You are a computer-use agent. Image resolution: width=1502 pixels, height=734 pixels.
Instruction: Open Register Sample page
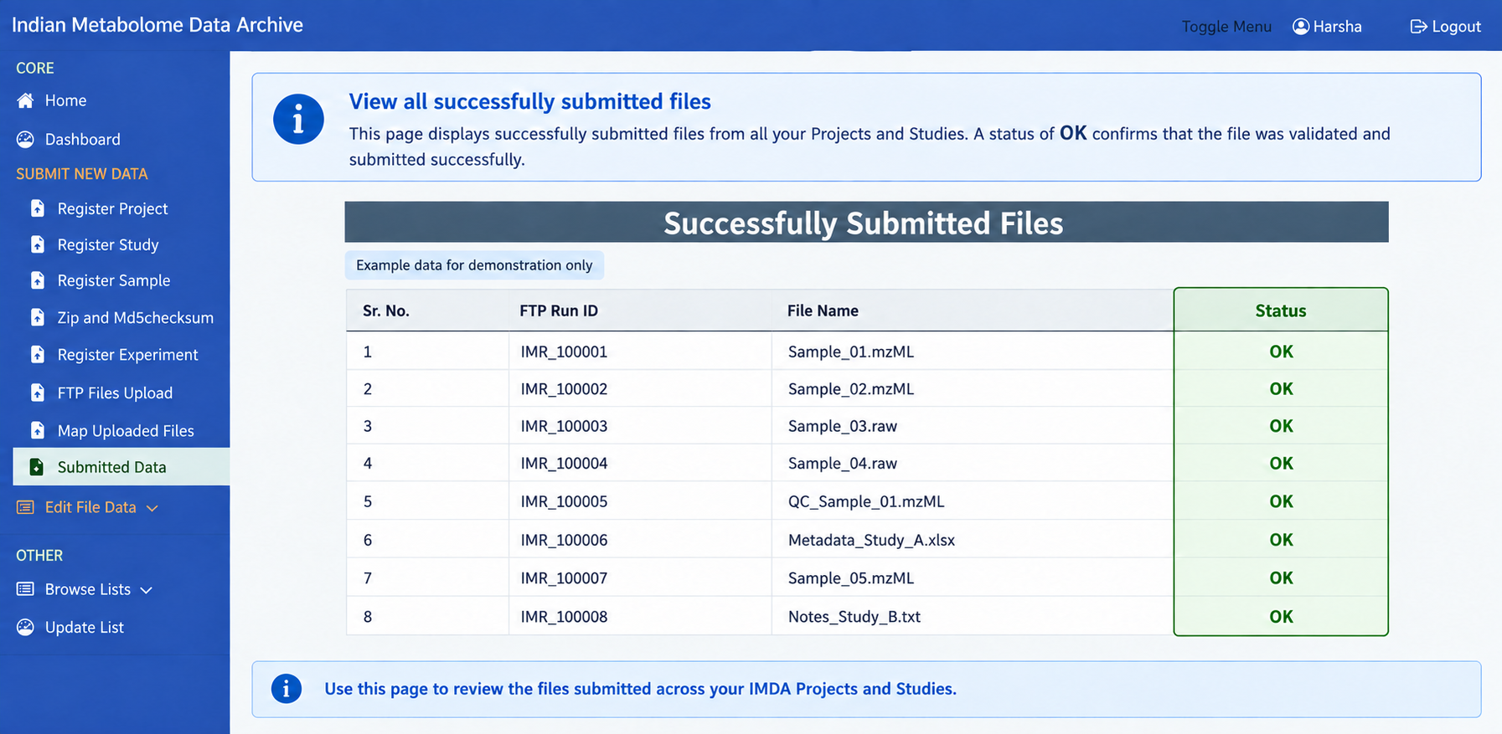click(x=115, y=280)
